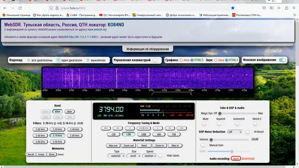Viewport: 299px width, 168px height.
Task: Open the 'Небольшая приятная' bookmark
Action: (x=214, y=15)
